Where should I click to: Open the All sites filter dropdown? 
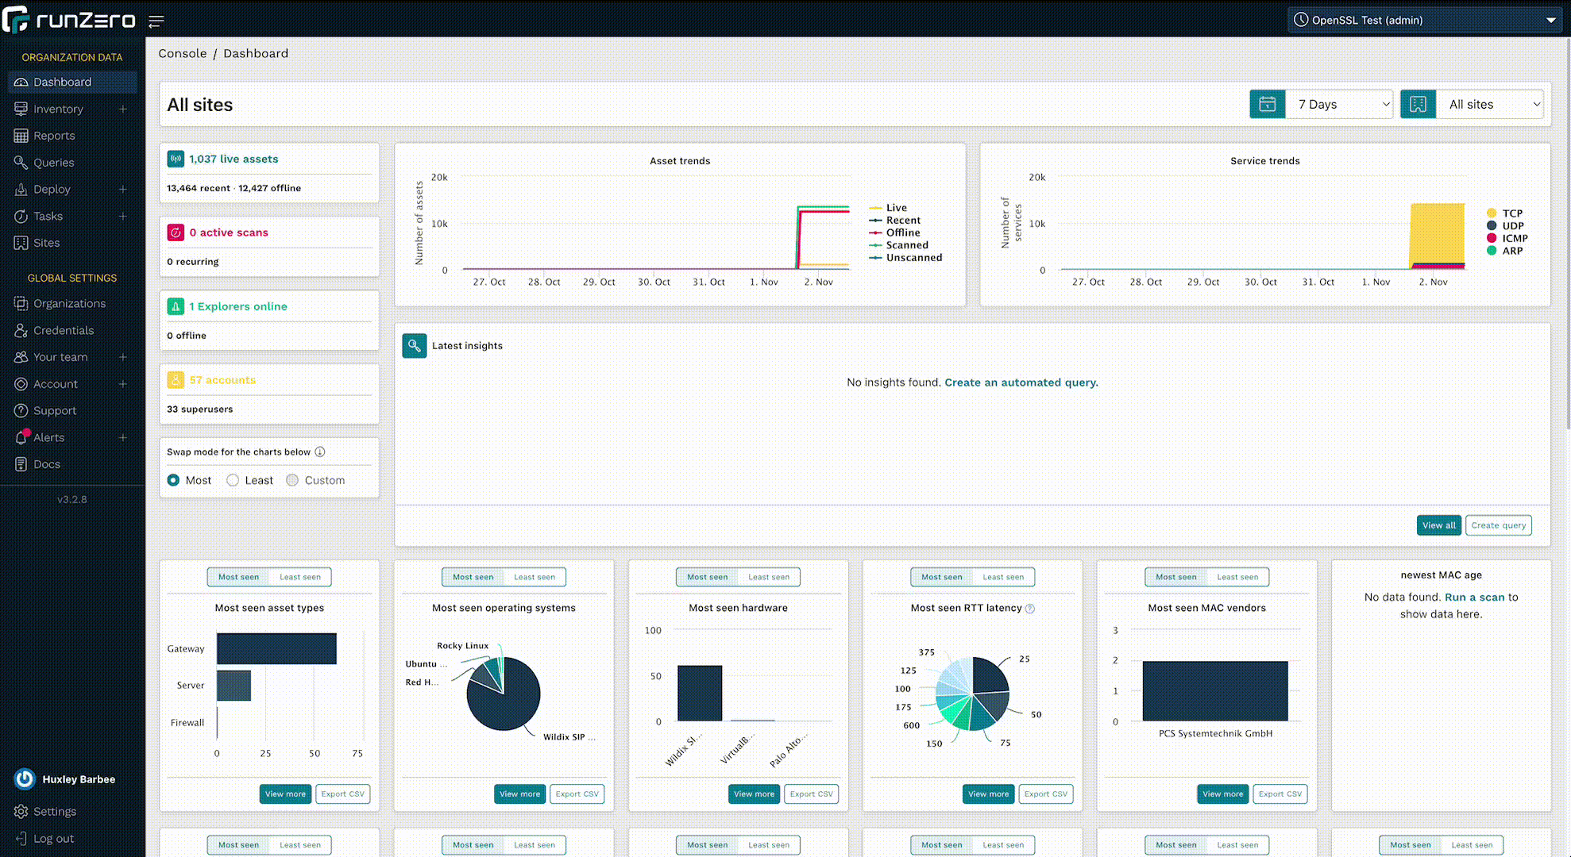tap(1490, 104)
